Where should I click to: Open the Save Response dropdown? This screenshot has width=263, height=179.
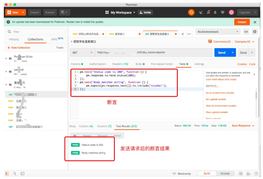[x=243, y=125]
